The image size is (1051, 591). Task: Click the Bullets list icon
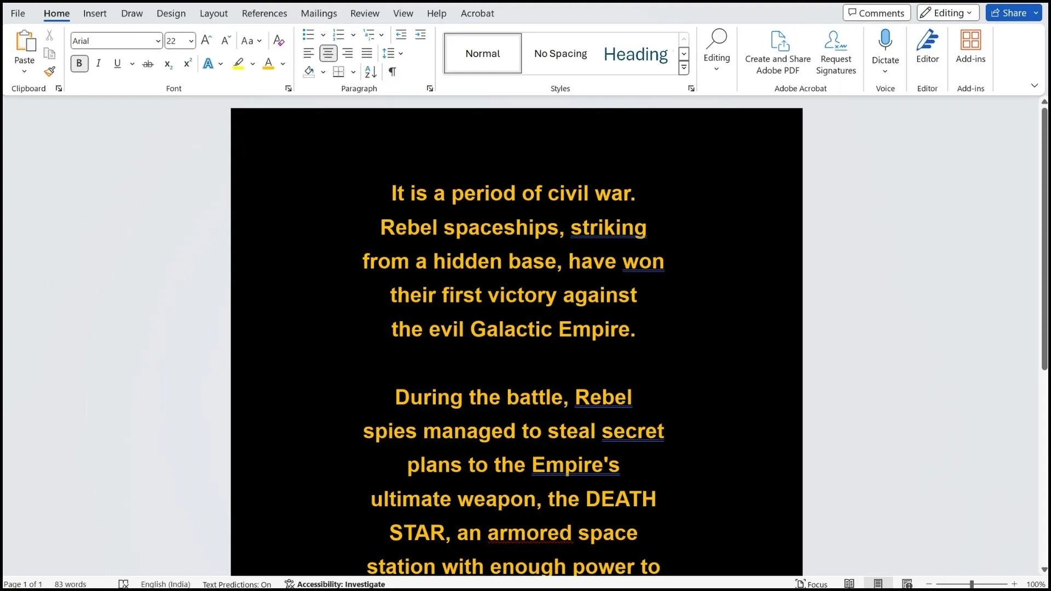click(308, 34)
